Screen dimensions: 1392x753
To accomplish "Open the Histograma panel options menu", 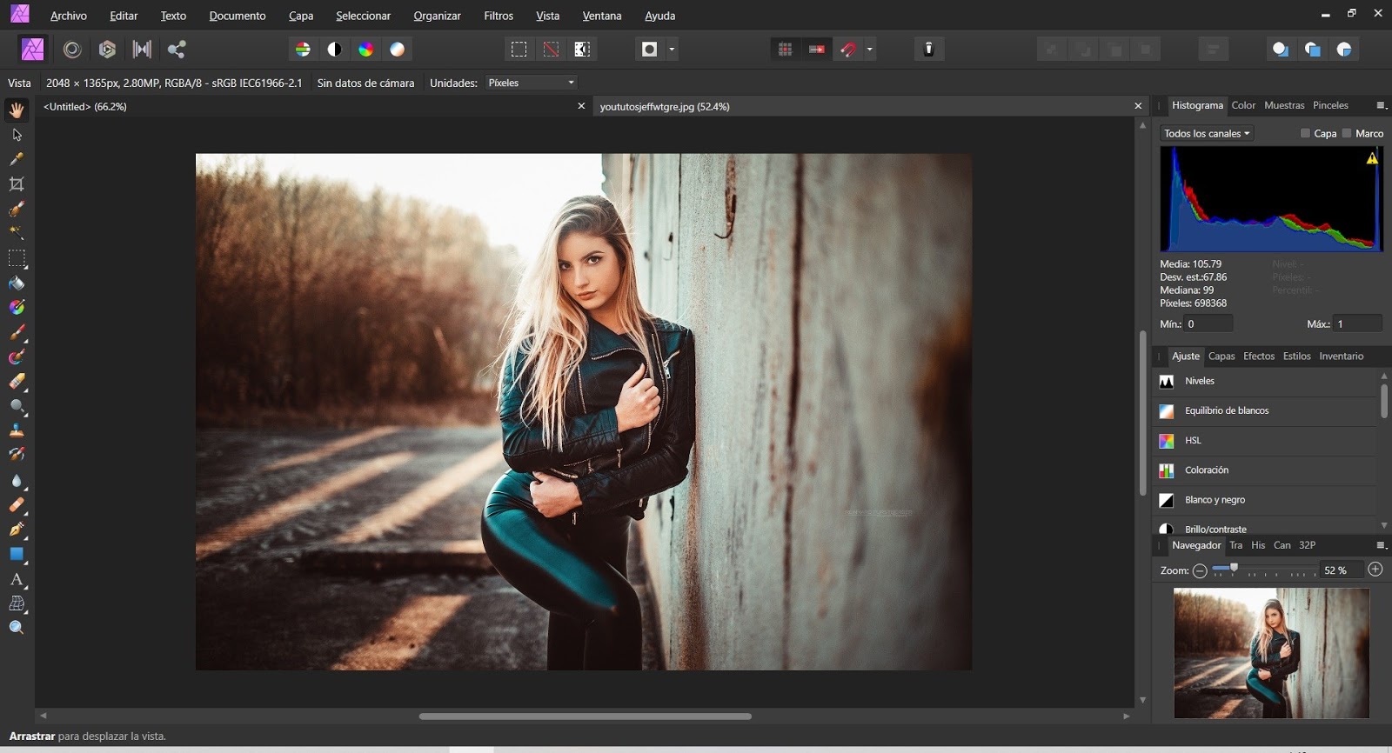I will tap(1381, 105).
